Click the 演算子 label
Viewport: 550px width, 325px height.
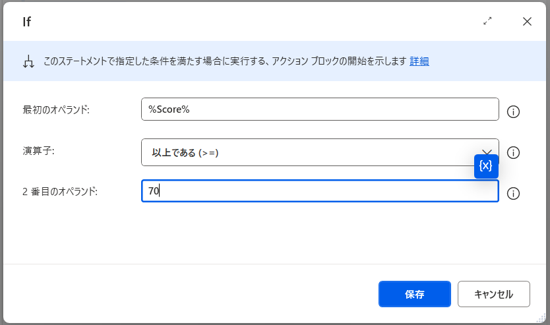[39, 151]
